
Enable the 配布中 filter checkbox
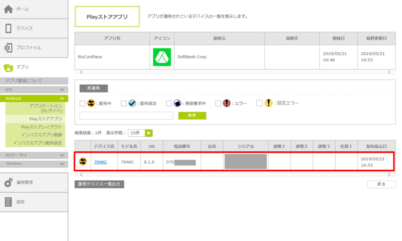pos(82,103)
